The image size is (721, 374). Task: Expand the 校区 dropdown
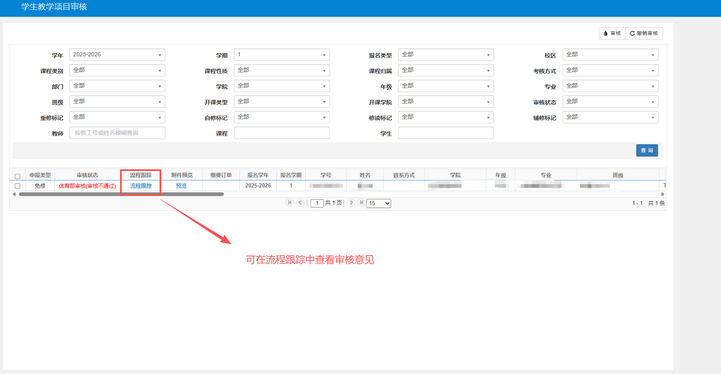tap(610, 55)
